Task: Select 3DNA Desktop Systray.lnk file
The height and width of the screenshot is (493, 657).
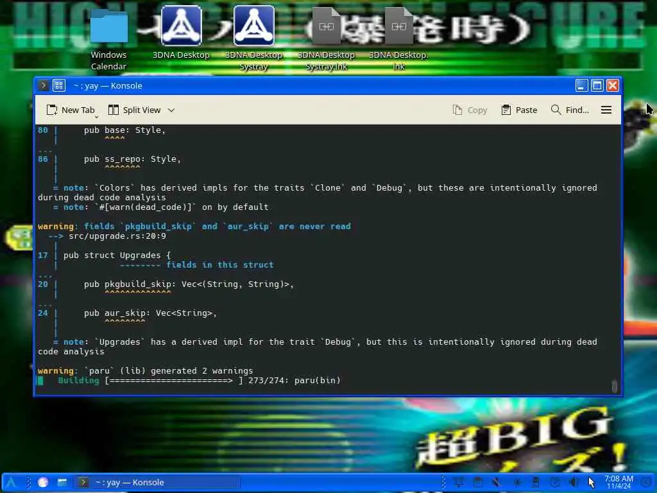Action: pyautogui.click(x=326, y=39)
